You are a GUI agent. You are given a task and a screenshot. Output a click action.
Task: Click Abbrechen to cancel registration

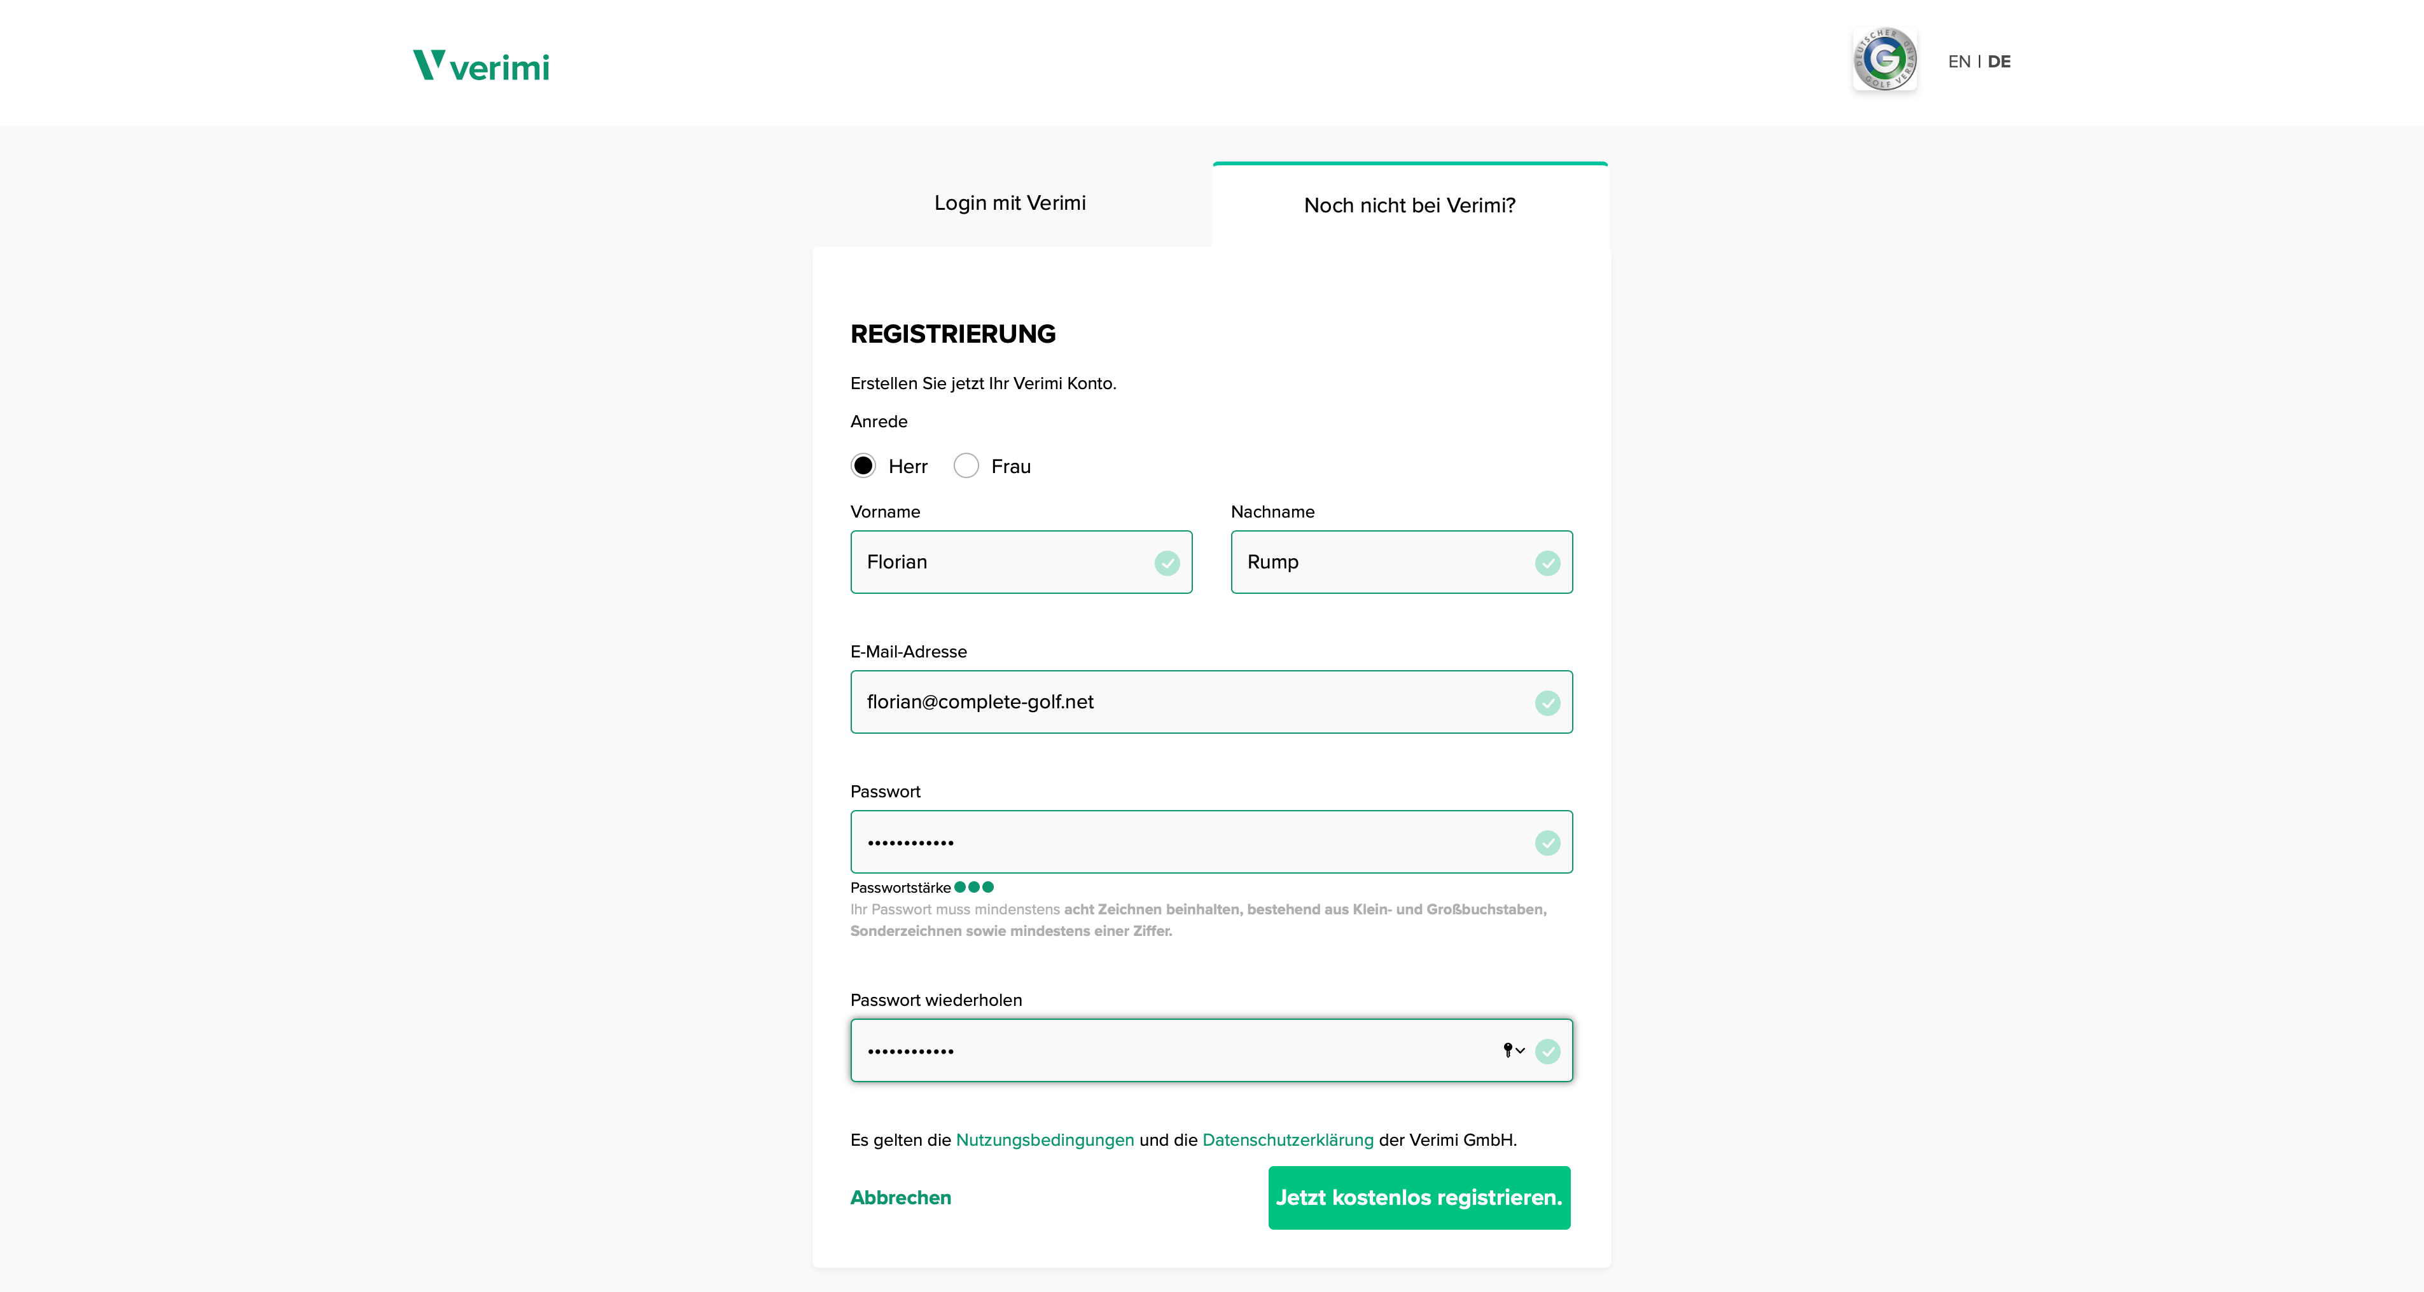coord(900,1197)
